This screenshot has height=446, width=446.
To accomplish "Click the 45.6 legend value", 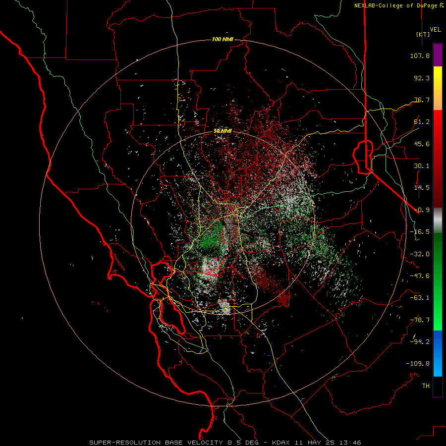I will pyautogui.click(x=422, y=144).
